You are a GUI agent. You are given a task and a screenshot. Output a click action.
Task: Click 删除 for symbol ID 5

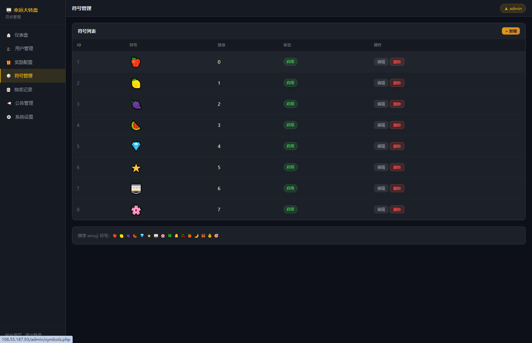click(397, 146)
